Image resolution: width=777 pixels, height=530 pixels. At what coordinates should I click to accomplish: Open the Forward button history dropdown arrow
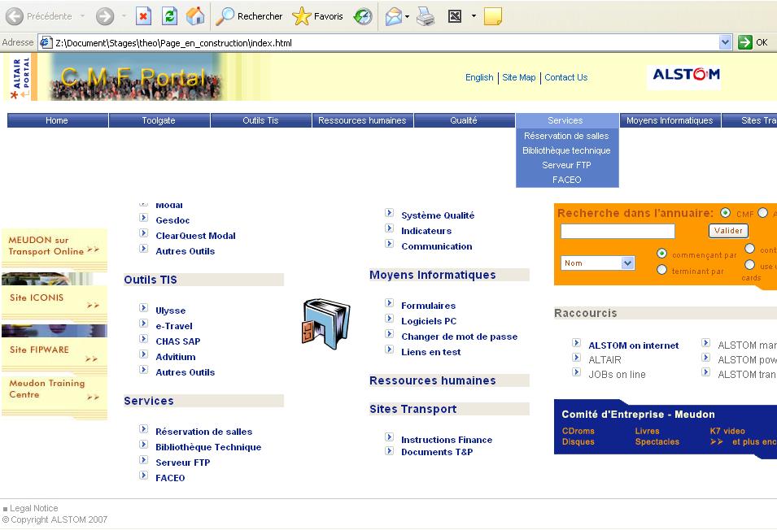(124, 16)
